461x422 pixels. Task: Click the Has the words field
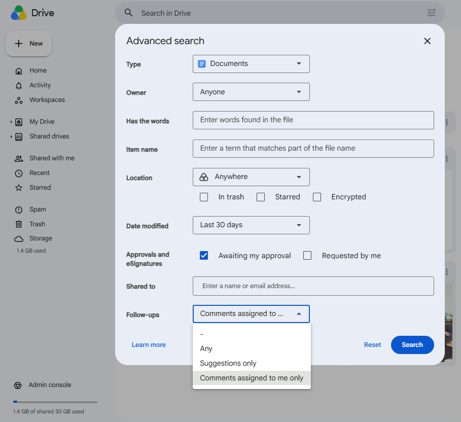(x=313, y=120)
